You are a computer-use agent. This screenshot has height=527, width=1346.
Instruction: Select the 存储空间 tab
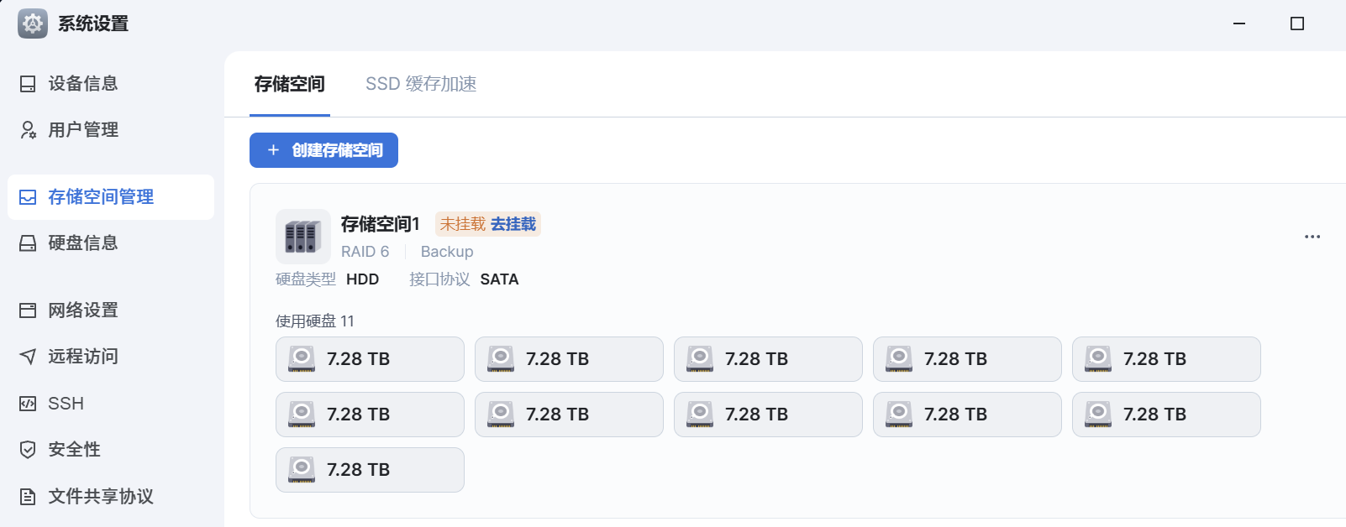pyautogui.click(x=290, y=84)
